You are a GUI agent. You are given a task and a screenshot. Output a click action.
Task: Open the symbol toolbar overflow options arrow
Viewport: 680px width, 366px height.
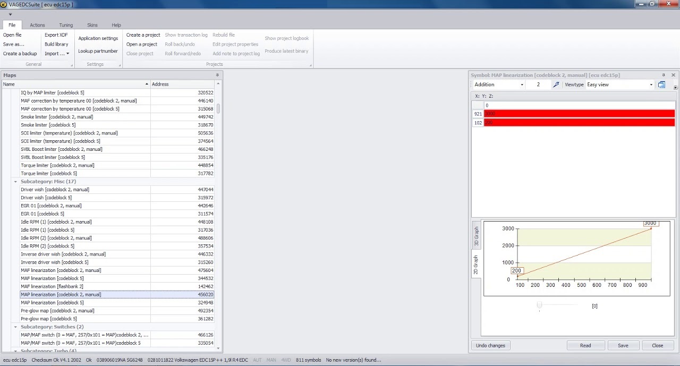coord(675,87)
